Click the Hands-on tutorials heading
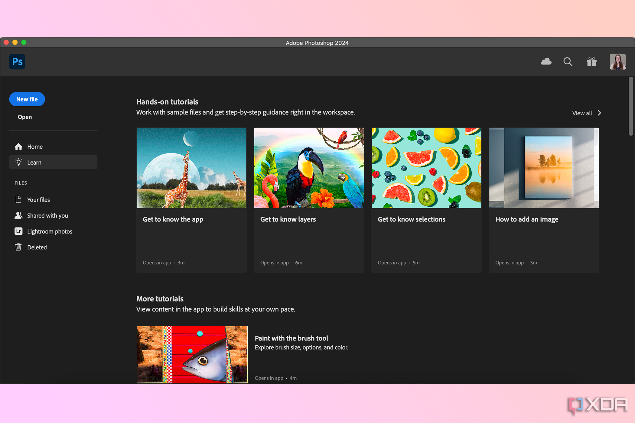Viewport: 635px width, 423px height. [x=167, y=102]
